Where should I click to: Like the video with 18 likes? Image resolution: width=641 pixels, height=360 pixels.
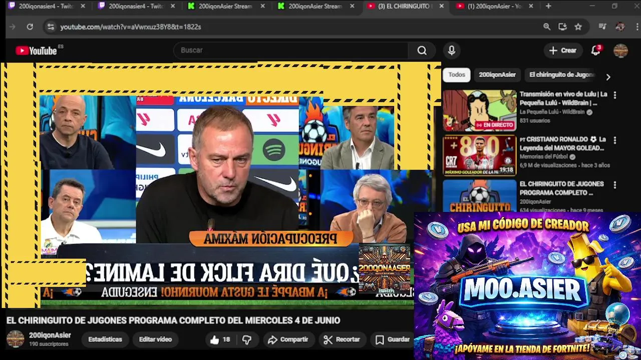(x=220, y=339)
